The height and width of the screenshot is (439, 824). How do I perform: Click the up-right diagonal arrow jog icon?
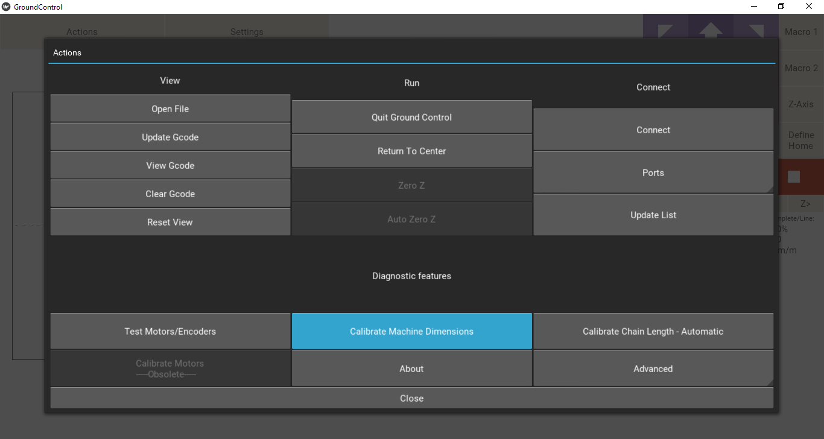pos(756,32)
